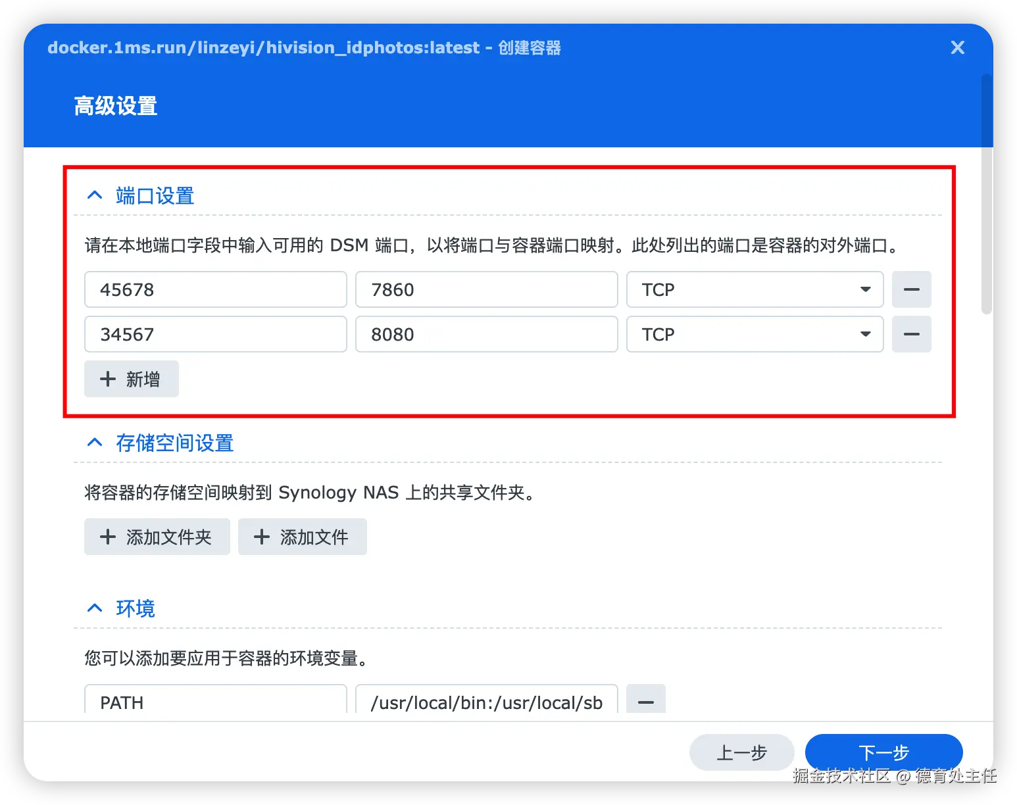This screenshot has width=1017, height=805.
Task: Proceed with 下一步 button
Action: click(884, 752)
